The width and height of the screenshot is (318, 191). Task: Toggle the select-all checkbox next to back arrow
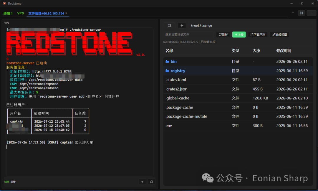click(169, 26)
